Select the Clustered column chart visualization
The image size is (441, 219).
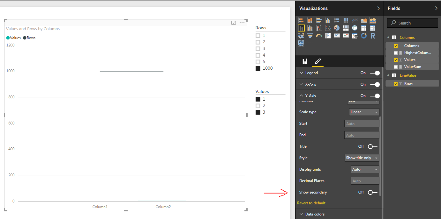click(328, 20)
